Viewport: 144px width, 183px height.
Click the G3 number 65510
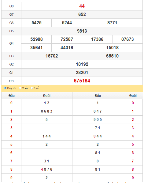click(112, 56)
